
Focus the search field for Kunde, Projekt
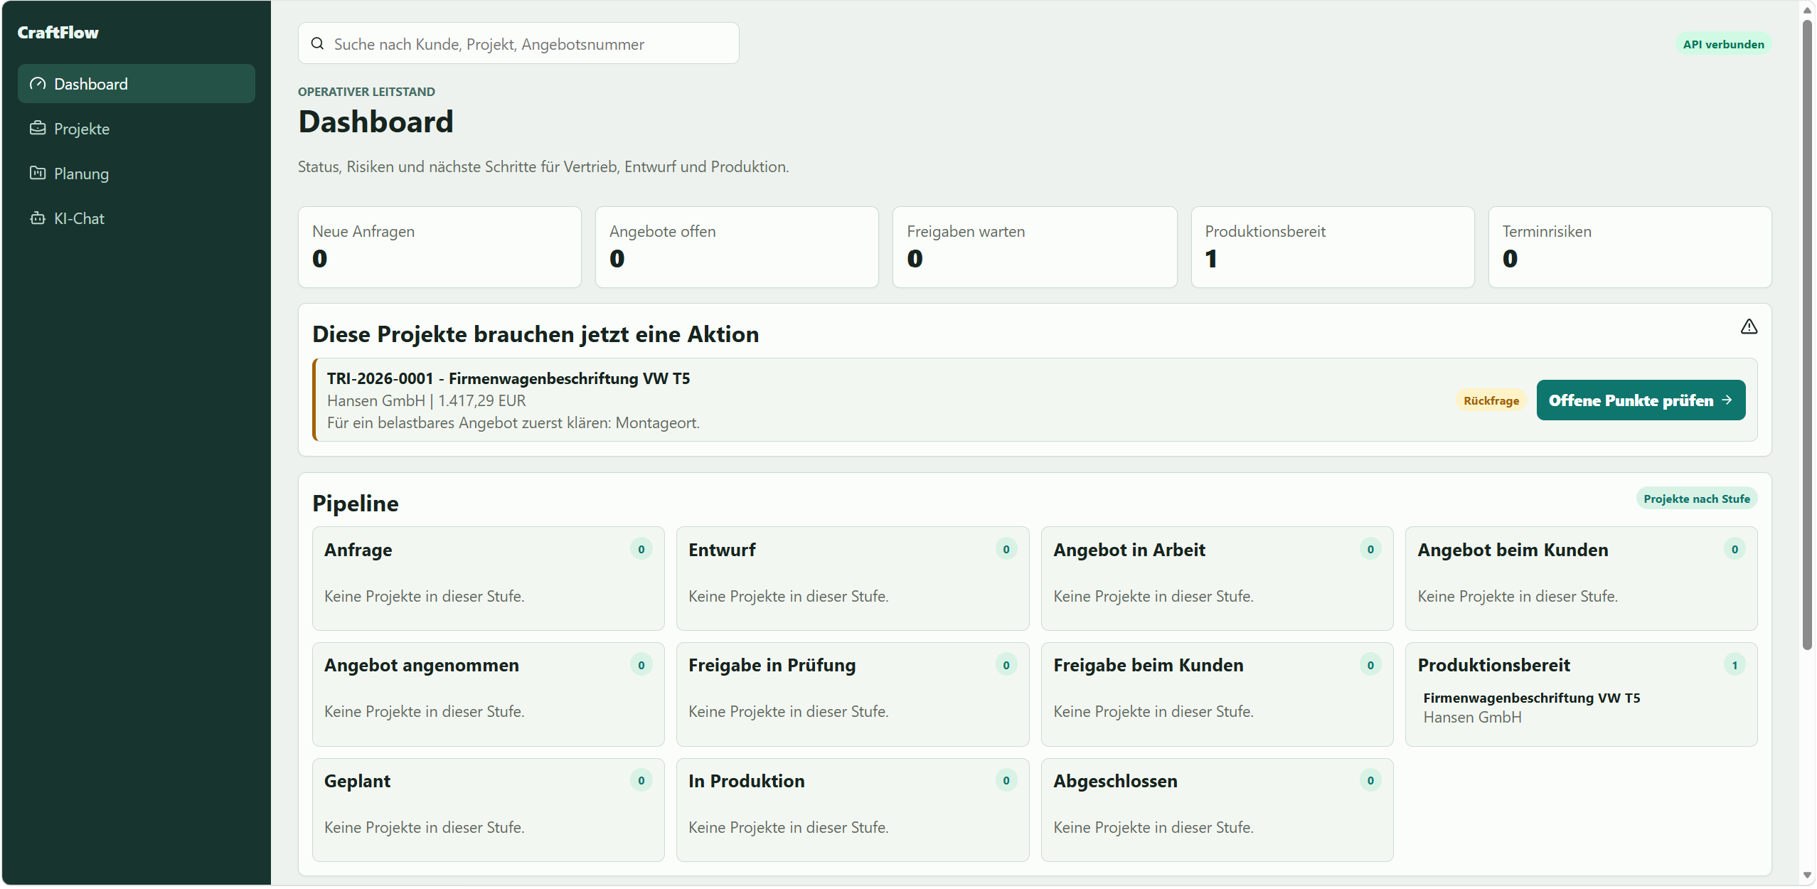coord(518,43)
